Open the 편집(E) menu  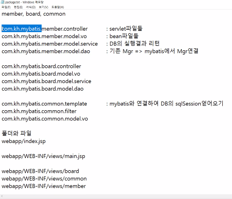point(18,7)
